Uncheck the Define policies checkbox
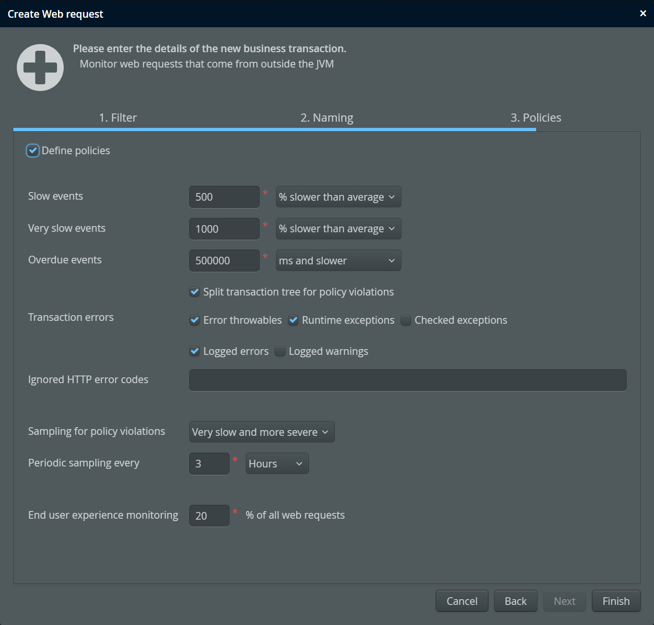Screen dimensions: 654x625 pyautogui.click(x=33, y=151)
